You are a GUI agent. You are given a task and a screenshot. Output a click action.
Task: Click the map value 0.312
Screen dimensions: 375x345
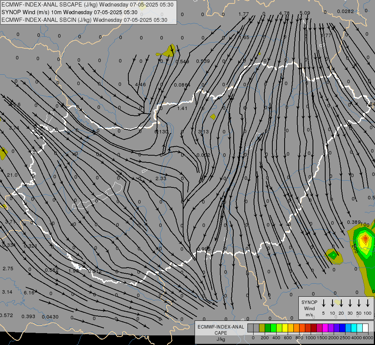coord(95,271)
